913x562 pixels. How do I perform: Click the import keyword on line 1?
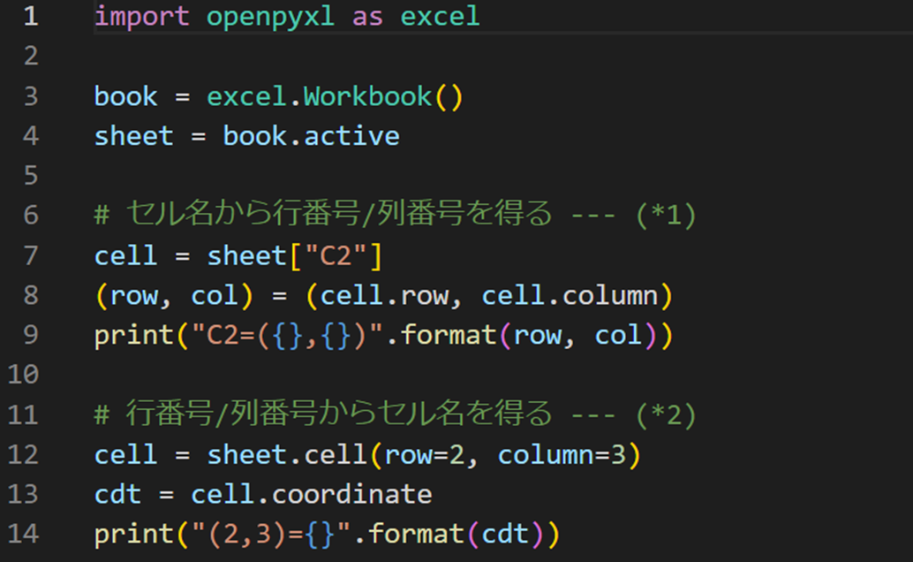[141, 16]
